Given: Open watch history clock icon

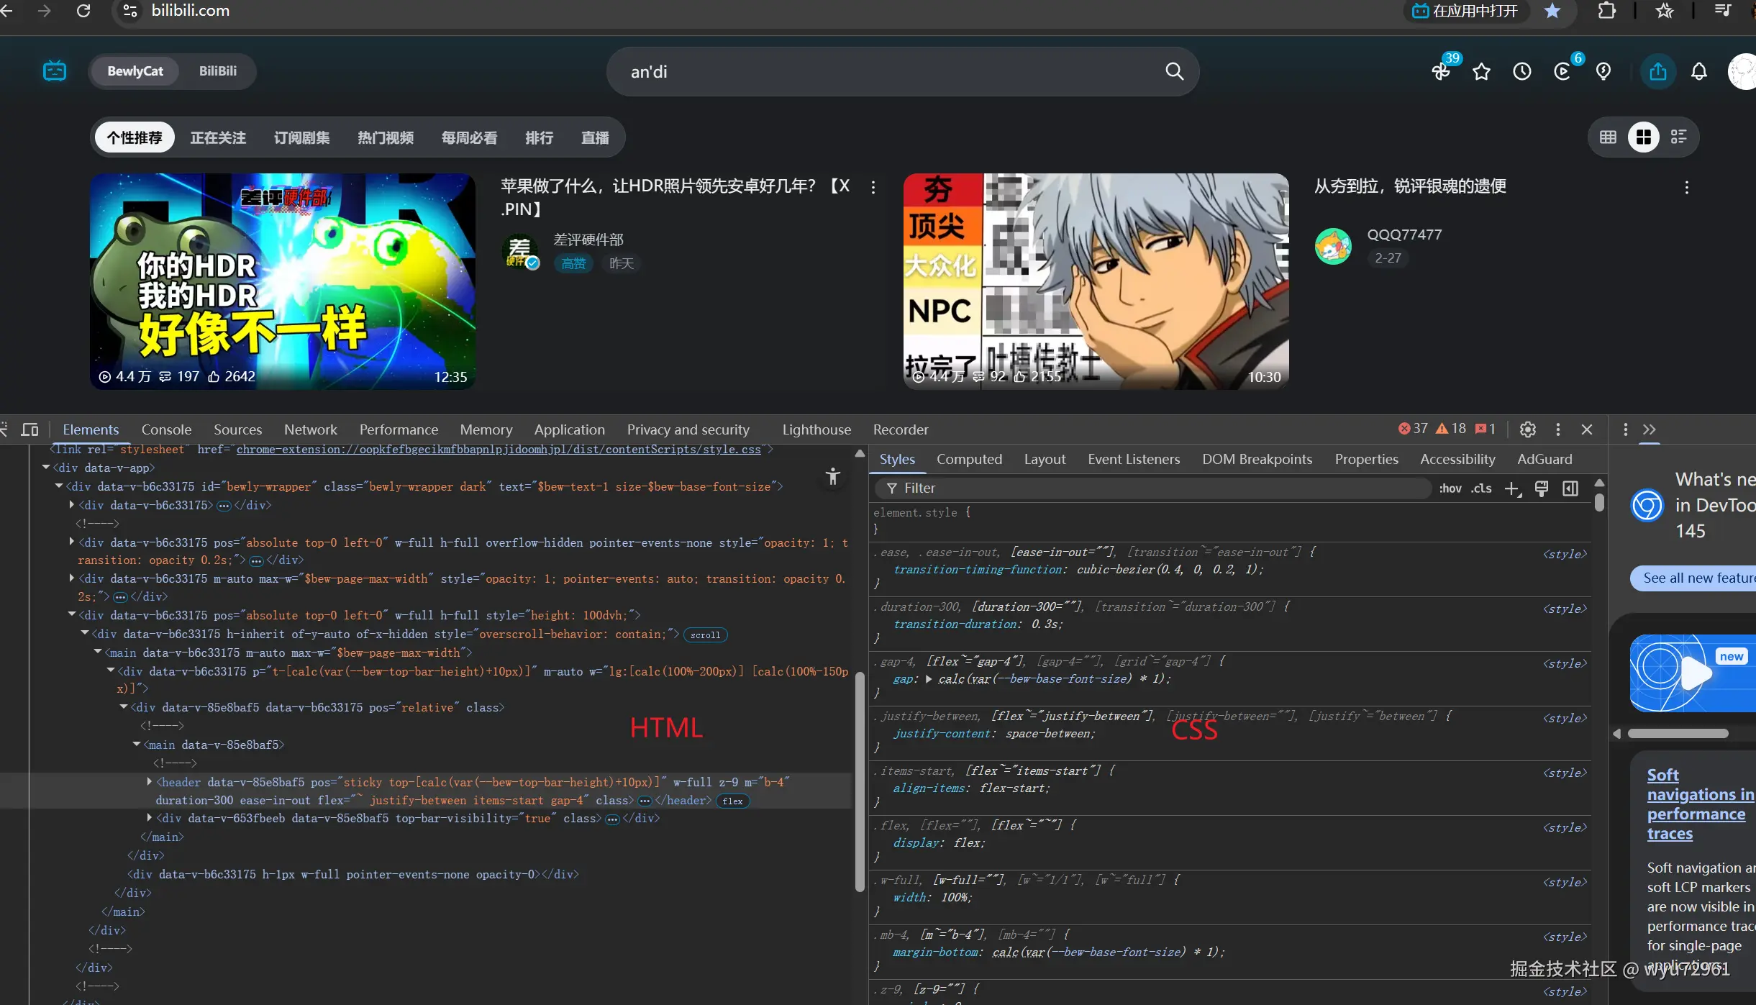Looking at the screenshot, I should click(x=1521, y=71).
